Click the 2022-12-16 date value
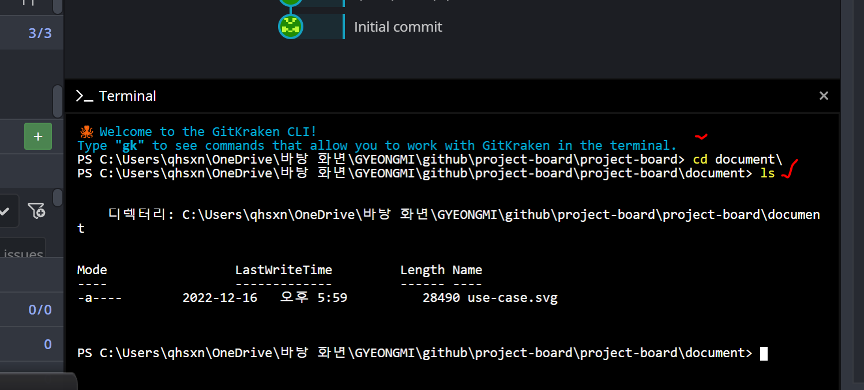864x390 pixels. point(220,298)
